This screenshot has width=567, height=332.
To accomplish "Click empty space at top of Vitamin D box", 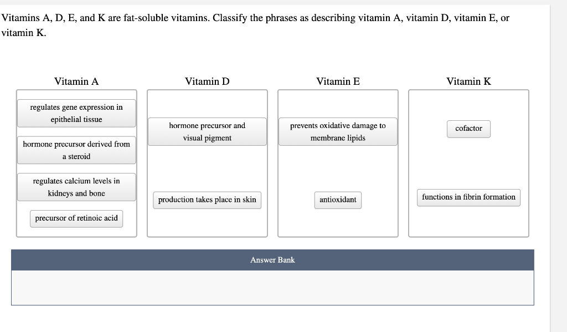I will pyautogui.click(x=207, y=104).
